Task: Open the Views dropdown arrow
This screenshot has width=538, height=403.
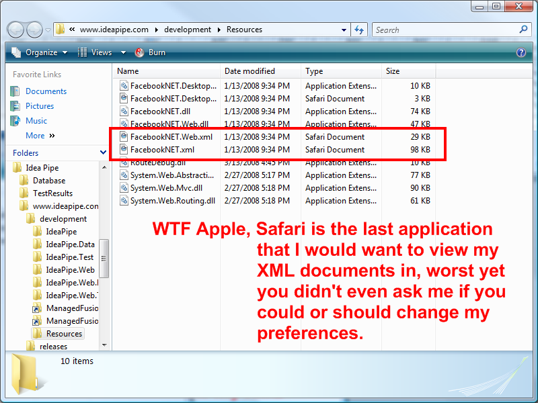Action: [x=123, y=52]
